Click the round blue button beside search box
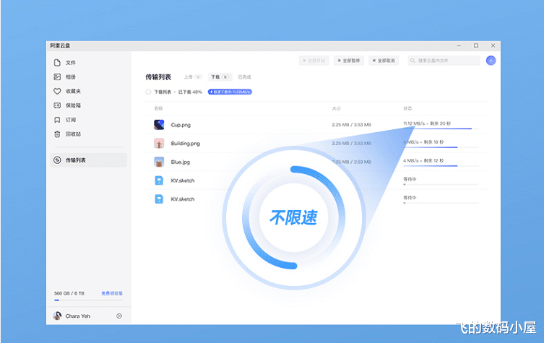Viewport: 544px width, 343px height. (x=491, y=61)
